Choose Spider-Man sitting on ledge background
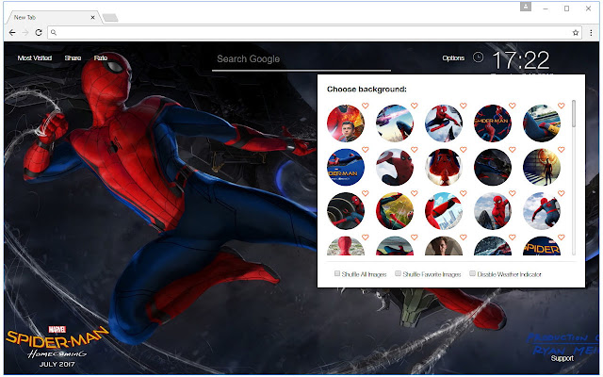Image resolution: width=603 pixels, height=377 pixels. (x=493, y=211)
